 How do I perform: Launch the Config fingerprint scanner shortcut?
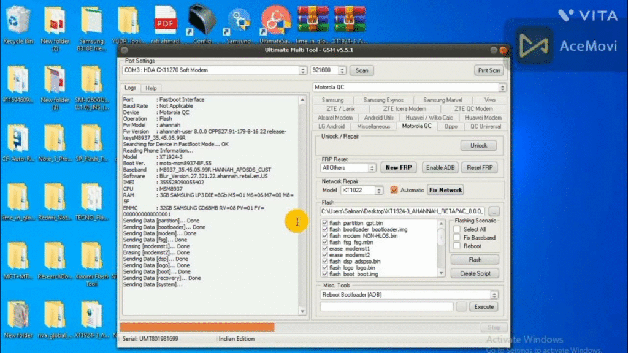(202, 22)
